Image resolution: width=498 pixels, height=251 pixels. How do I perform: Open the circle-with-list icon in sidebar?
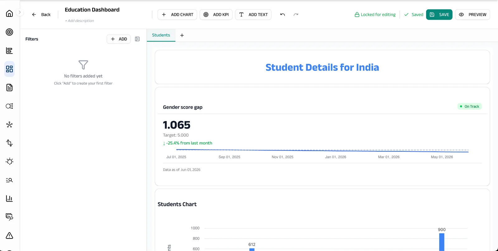(x=9, y=106)
